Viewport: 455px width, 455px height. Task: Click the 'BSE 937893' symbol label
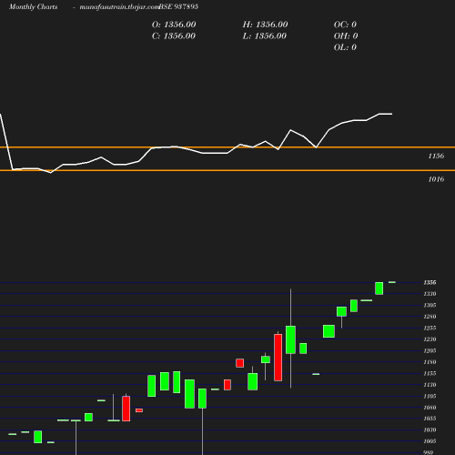click(178, 6)
